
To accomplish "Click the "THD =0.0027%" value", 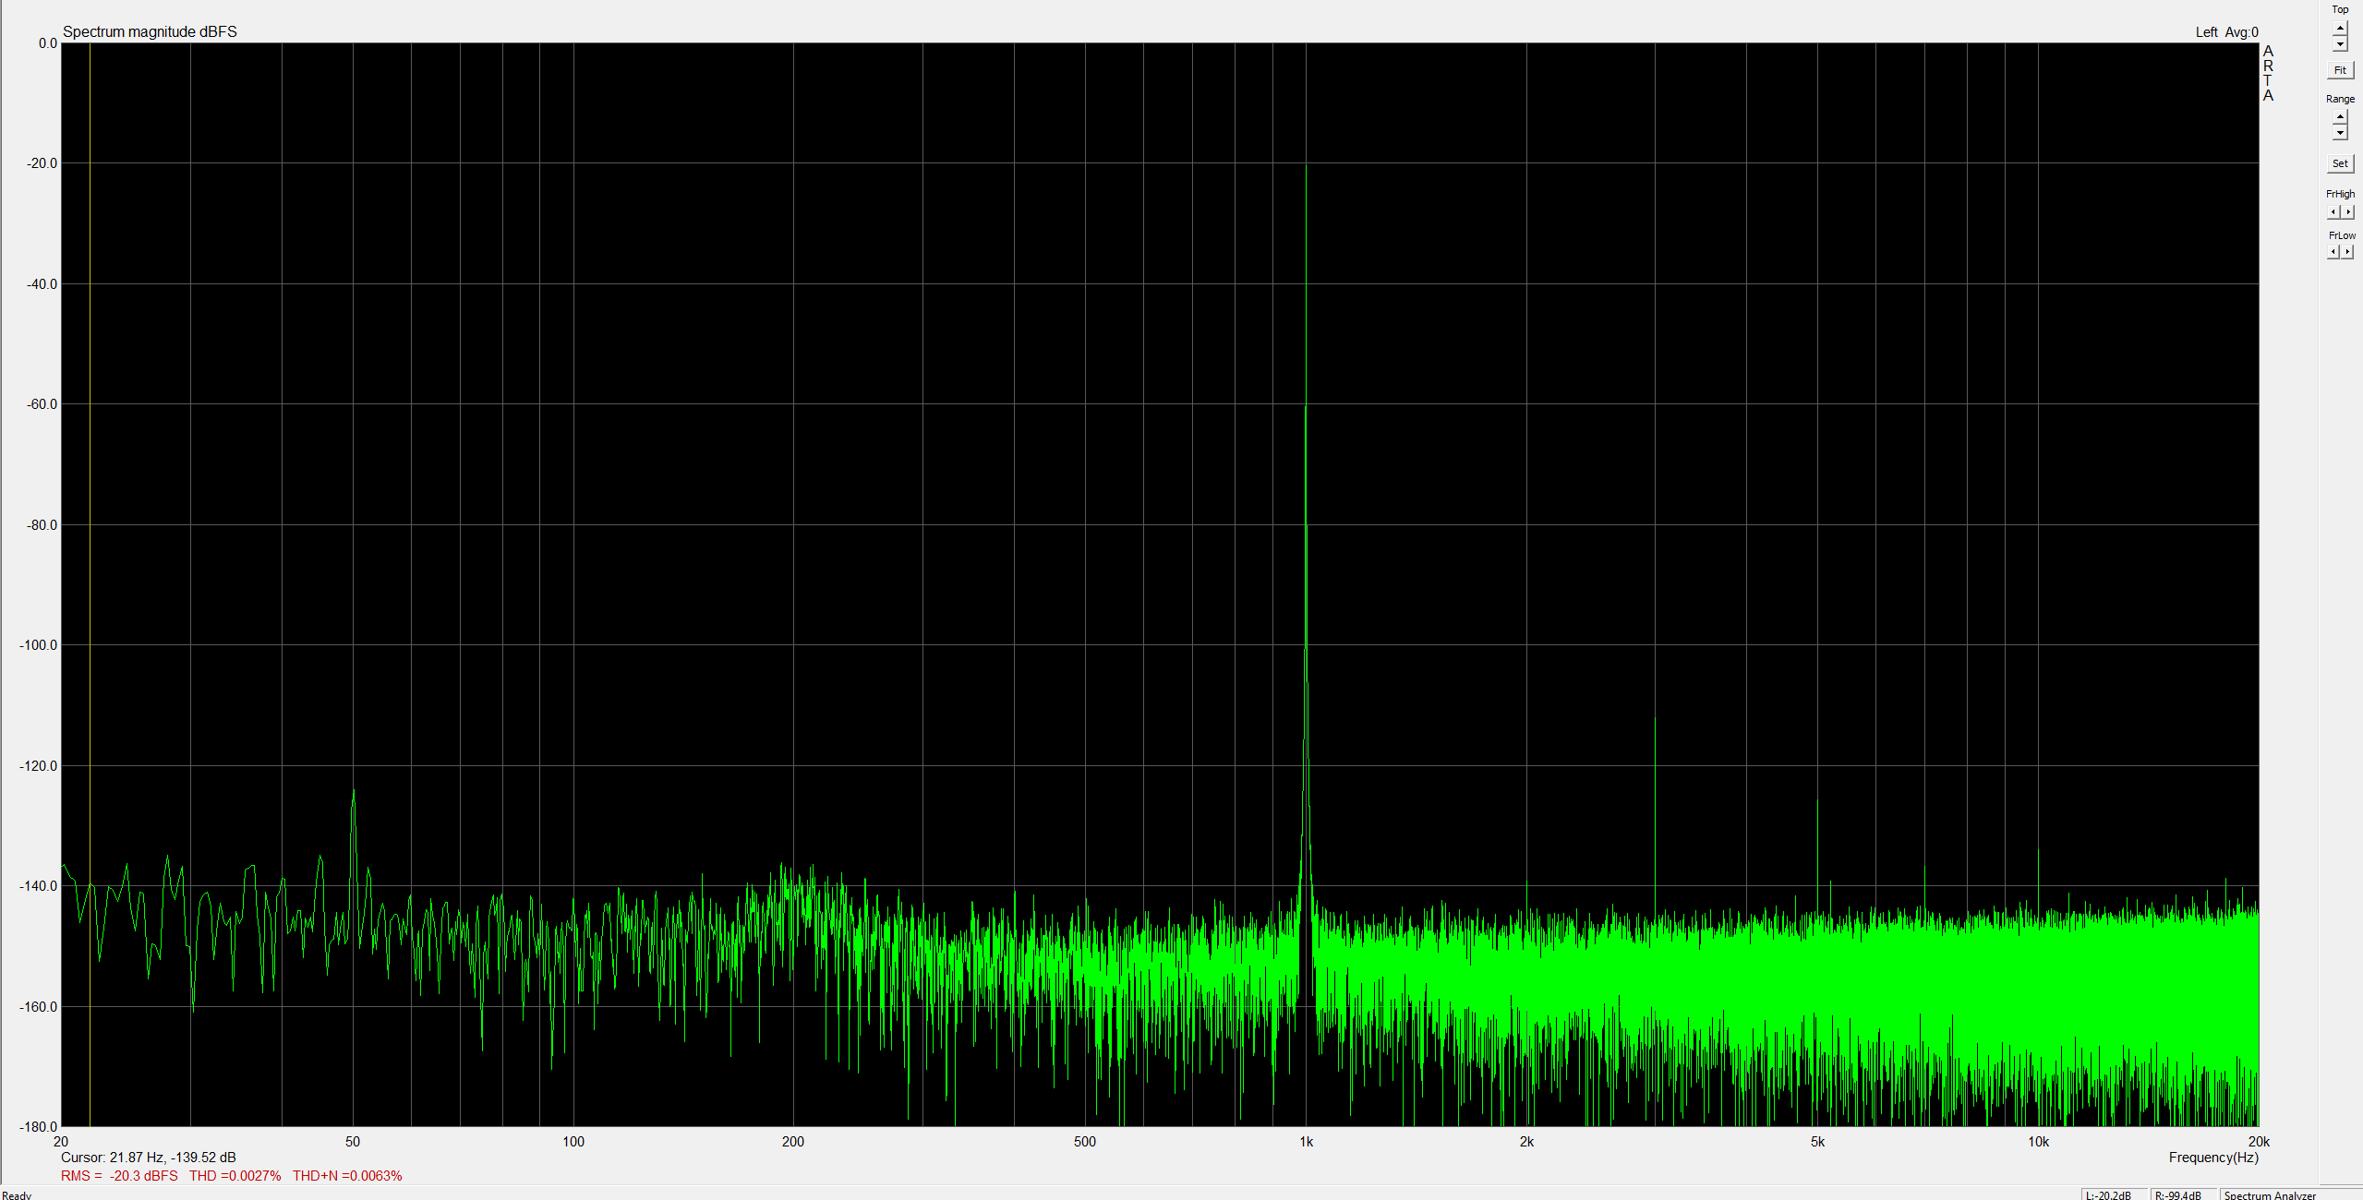I will (x=235, y=1176).
